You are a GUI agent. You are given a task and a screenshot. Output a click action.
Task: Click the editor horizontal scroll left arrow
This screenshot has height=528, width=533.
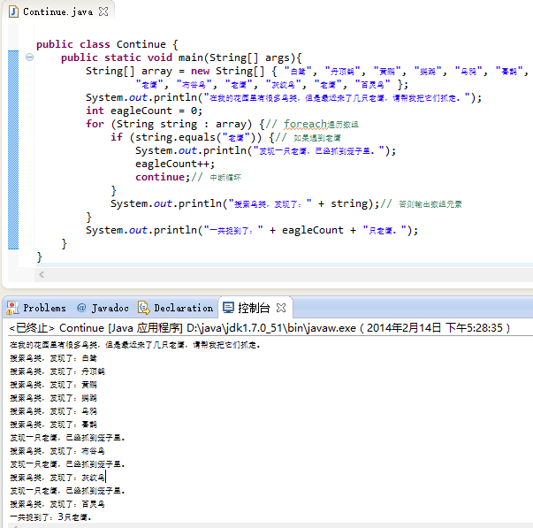pos(42,274)
